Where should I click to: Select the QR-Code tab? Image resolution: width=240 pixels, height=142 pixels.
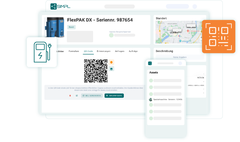88,51
